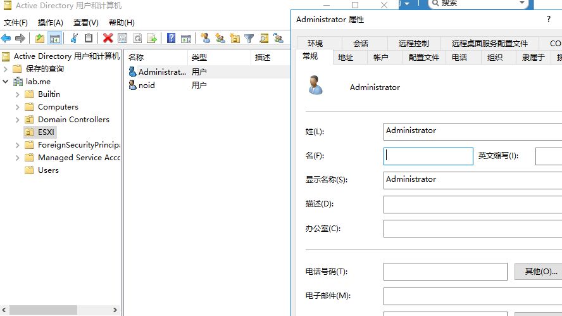Switch to the 远程控制 tab
The width and height of the screenshot is (562, 316).
tap(414, 44)
